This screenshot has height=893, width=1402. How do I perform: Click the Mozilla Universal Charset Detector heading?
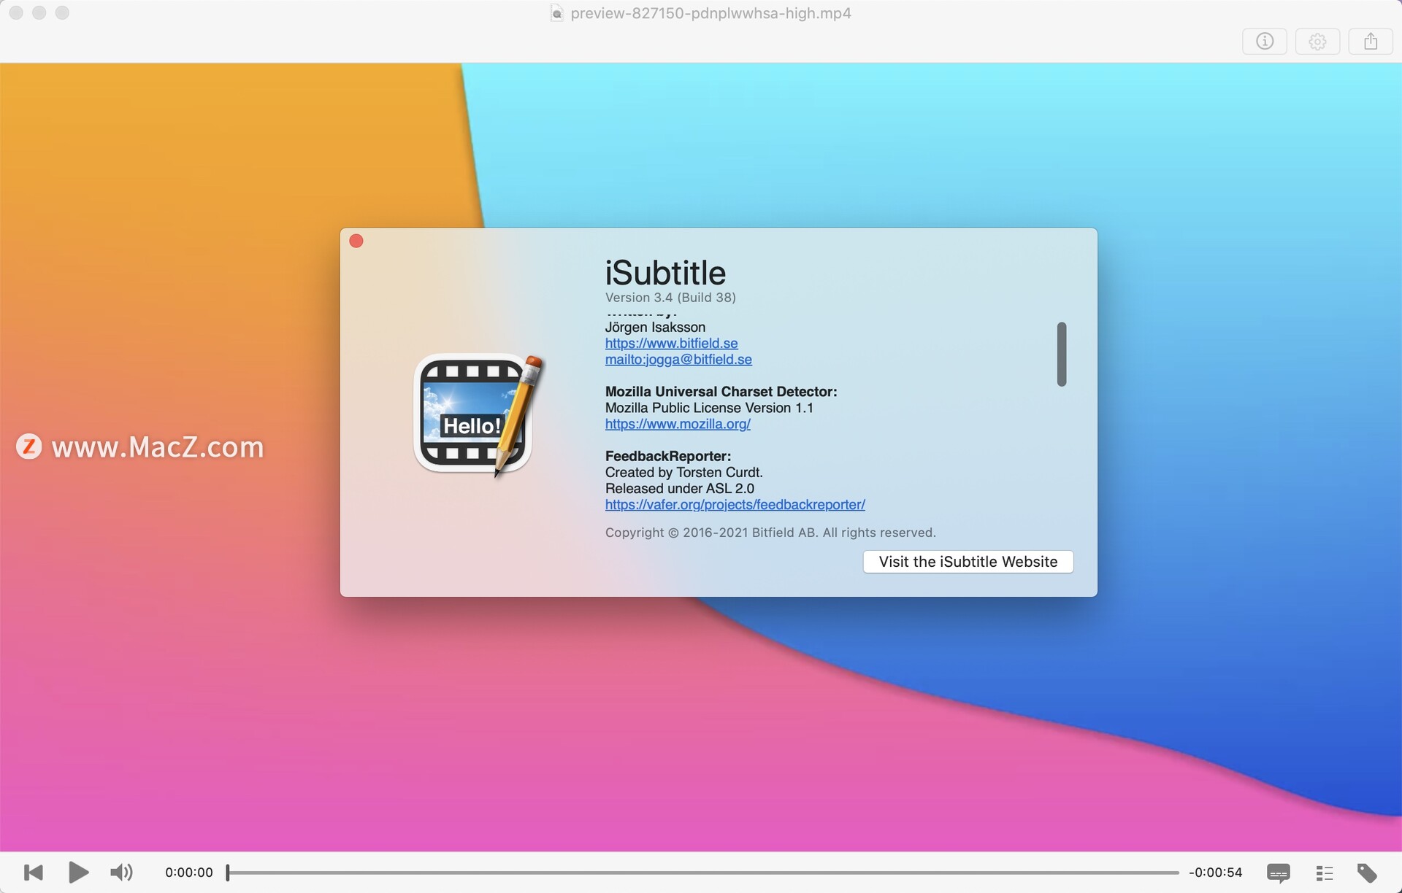click(x=721, y=392)
